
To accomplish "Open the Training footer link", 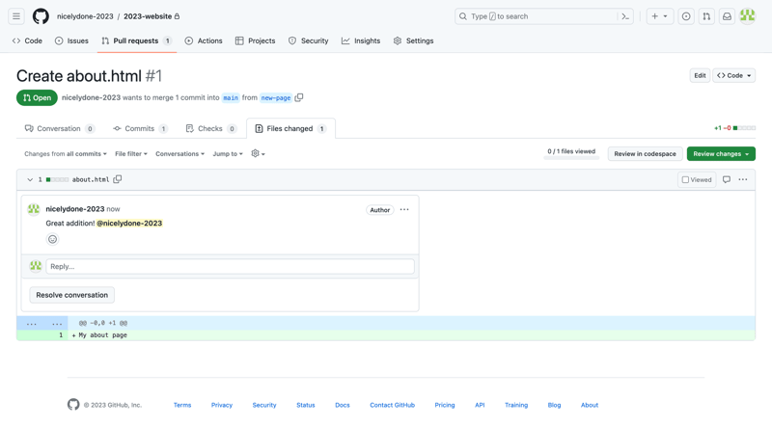I will click(516, 405).
